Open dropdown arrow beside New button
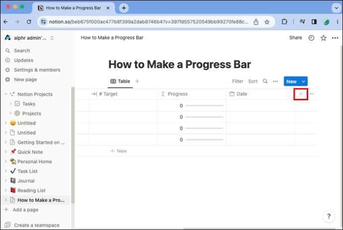Screen dimensions: 343x230 click(x=303, y=81)
